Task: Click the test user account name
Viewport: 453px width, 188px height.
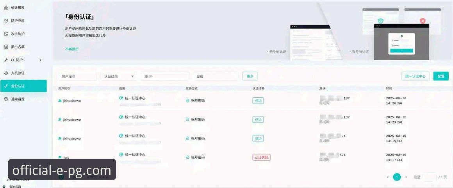Action: click(66, 157)
